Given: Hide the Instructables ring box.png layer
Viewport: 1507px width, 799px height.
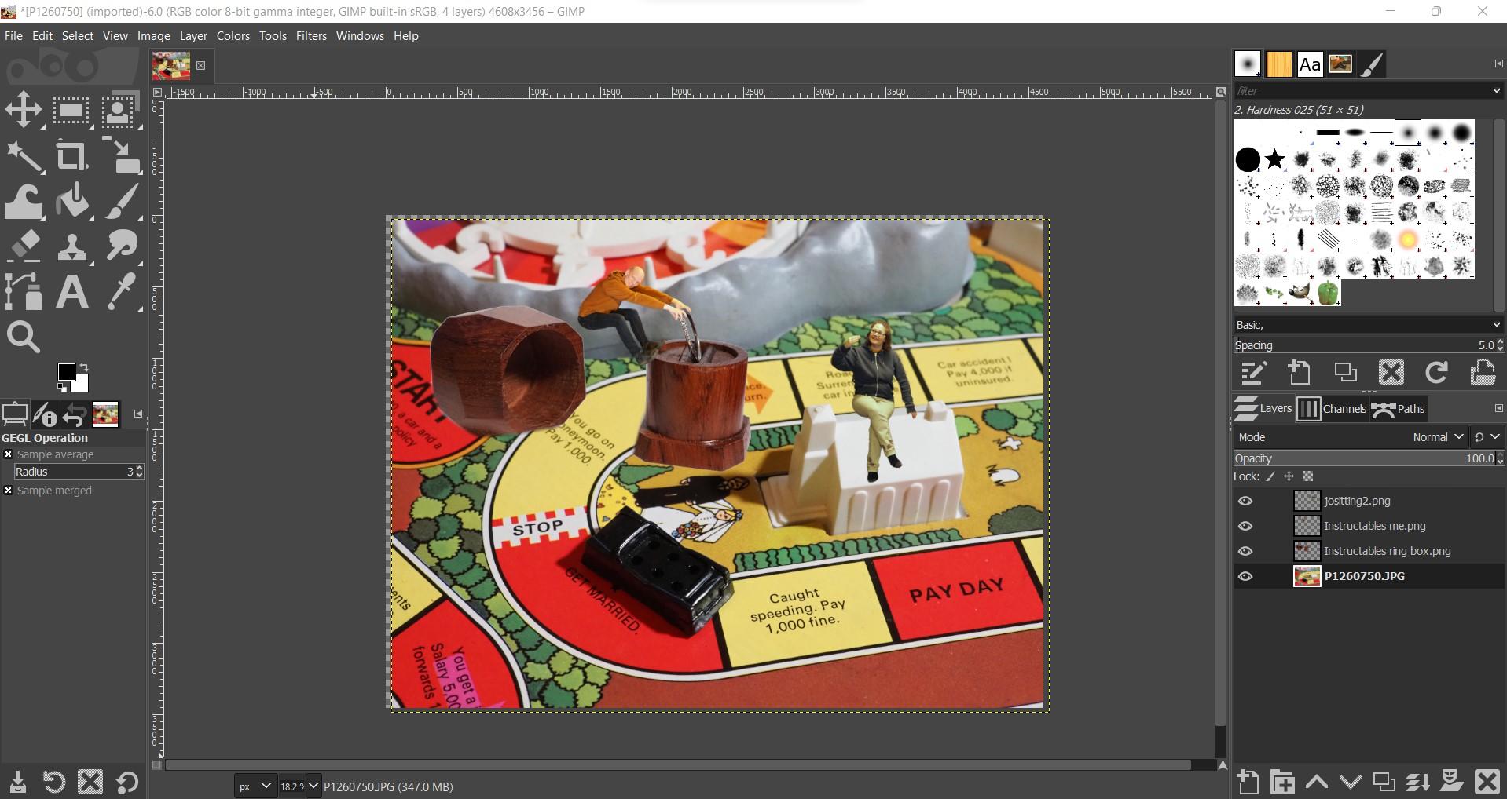Looking at the screenshot, I should [x=1245, y=551].
